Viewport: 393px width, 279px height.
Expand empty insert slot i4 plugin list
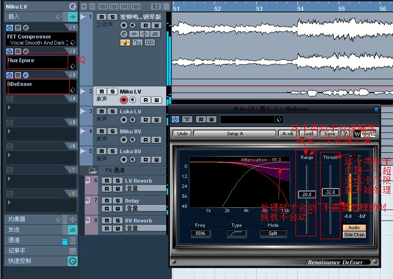pyautogui.click(x=9, y=108)
